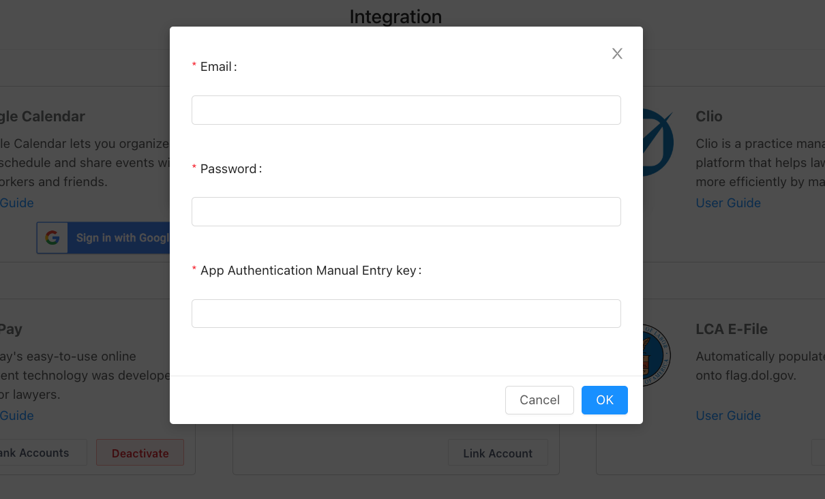The height and width of the screenshot is (499, 825).
Task: Open the LCA E-File User Guide link
Action: click(x=728, y=415)
